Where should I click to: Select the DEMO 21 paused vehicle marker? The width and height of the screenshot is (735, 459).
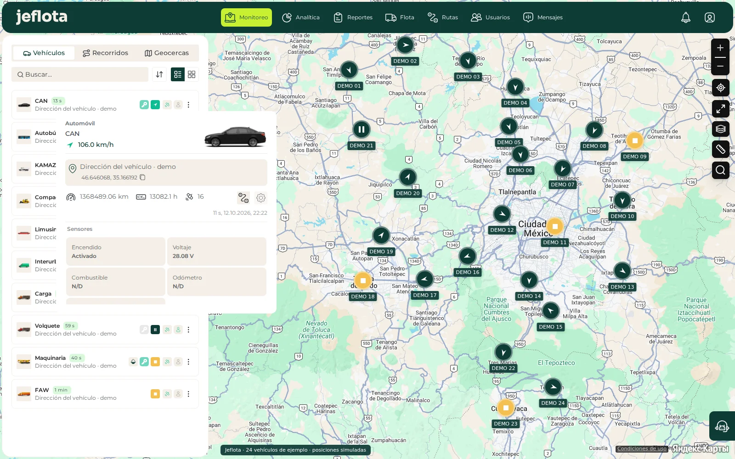pyautogui.click(x=362, y=129)
